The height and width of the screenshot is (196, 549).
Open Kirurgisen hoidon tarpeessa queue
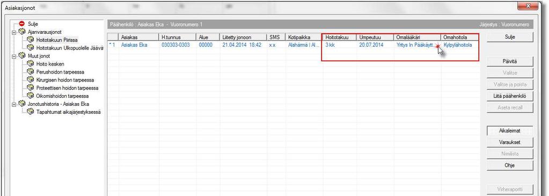tap(65, 81)
